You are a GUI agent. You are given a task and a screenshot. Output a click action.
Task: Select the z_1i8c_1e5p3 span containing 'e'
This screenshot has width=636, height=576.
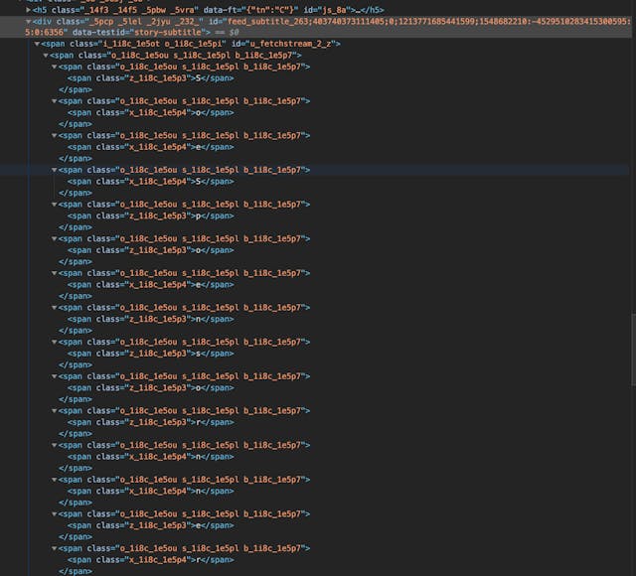click(x=150, y=525)
